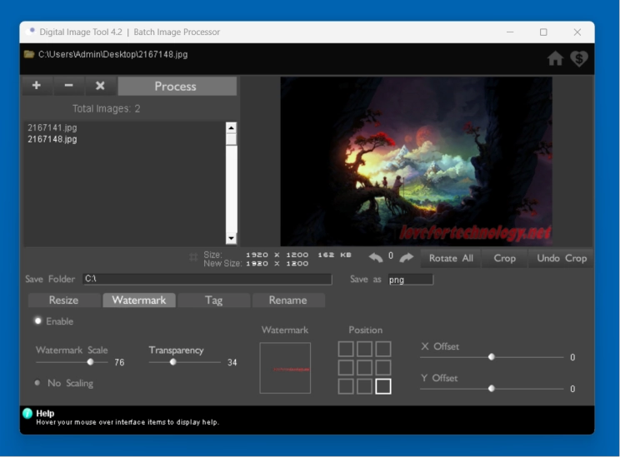The image size is (620, 457).
Task: Click the Save as format field
Action: [411, 280]
